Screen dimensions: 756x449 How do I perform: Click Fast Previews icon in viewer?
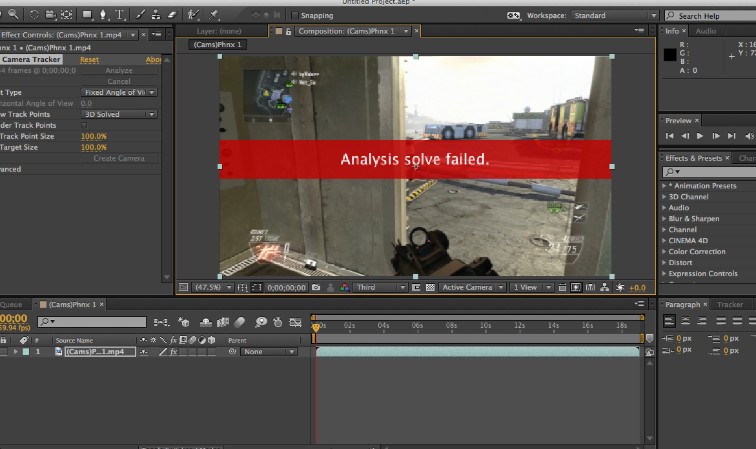(576, 287)
